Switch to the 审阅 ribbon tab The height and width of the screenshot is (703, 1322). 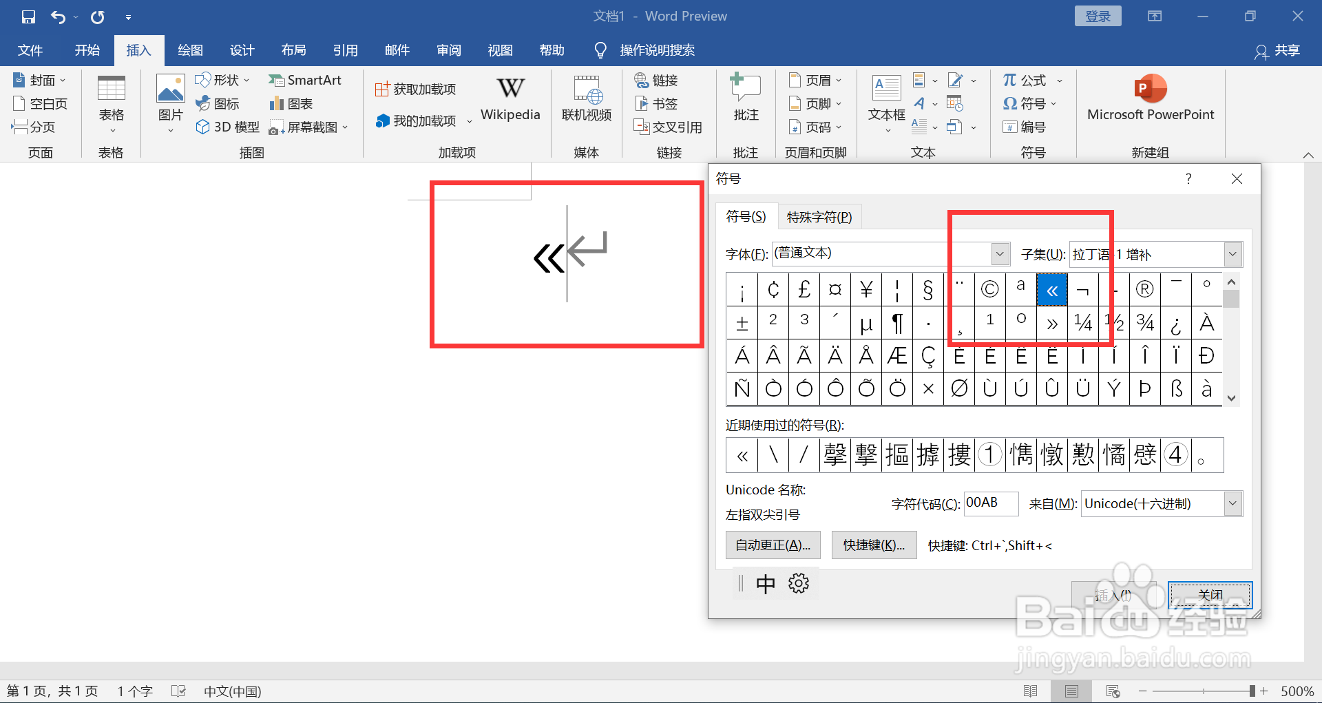point(448,50)
